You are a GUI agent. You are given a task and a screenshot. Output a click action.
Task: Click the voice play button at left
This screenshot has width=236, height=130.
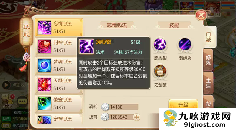click(x=6, y=85)
